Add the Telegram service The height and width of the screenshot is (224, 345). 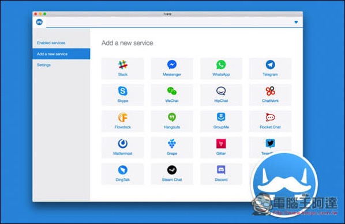tap(270, 69)
